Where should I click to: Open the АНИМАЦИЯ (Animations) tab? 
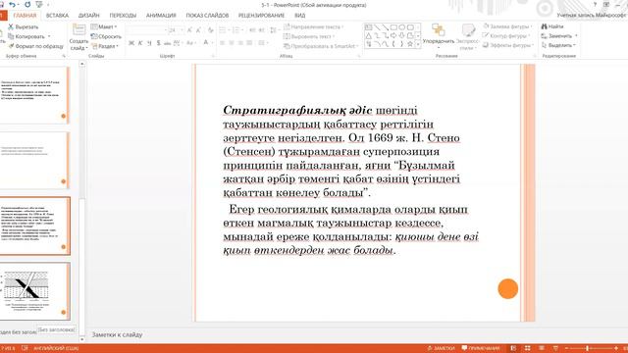[x=161, y=16]
